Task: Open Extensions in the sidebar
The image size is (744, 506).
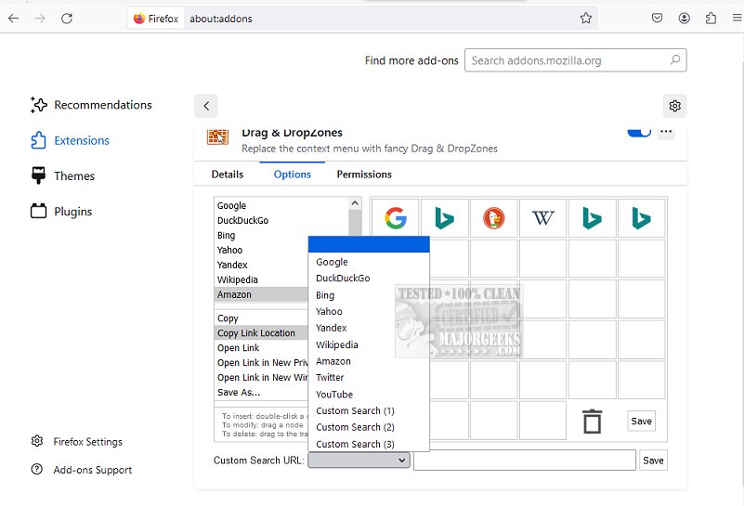Action: tap(71, 140)
